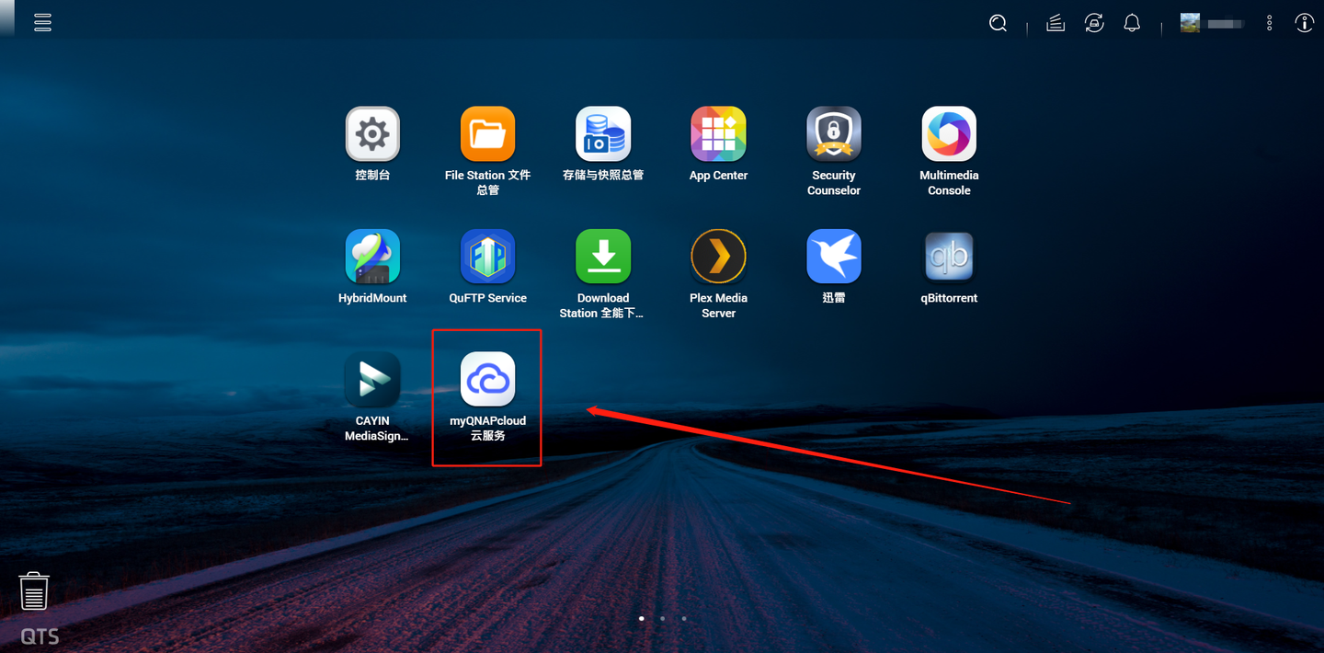1324x653 pixels.
Task: Click the 'App Center' label text
Action: (x=718, y=176)
